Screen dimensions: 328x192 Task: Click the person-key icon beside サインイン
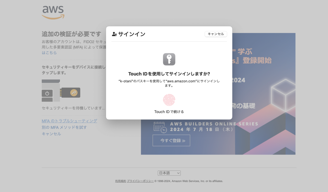(114, 34)
